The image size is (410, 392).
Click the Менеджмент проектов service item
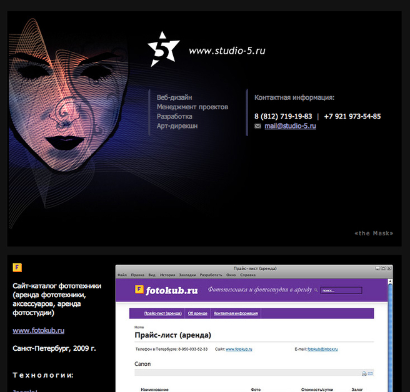[192, 107]
